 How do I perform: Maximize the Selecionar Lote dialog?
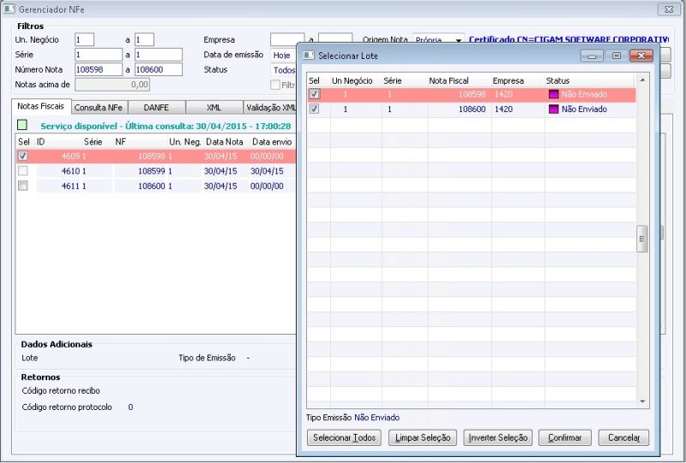[x=617, y=56]
